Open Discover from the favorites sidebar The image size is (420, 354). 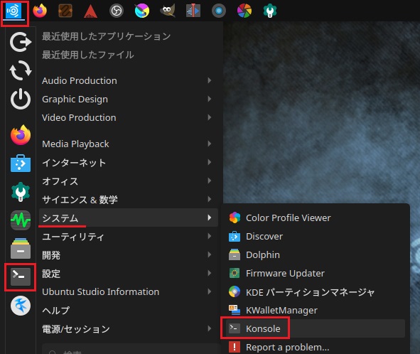(x=21, y=163)
